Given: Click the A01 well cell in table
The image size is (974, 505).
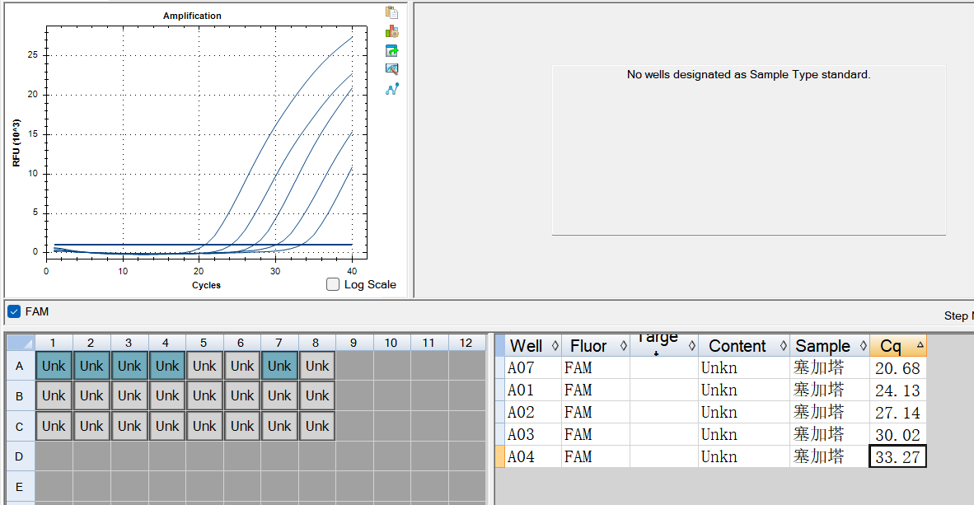Looking at the screenshot, I should [533, 390].
